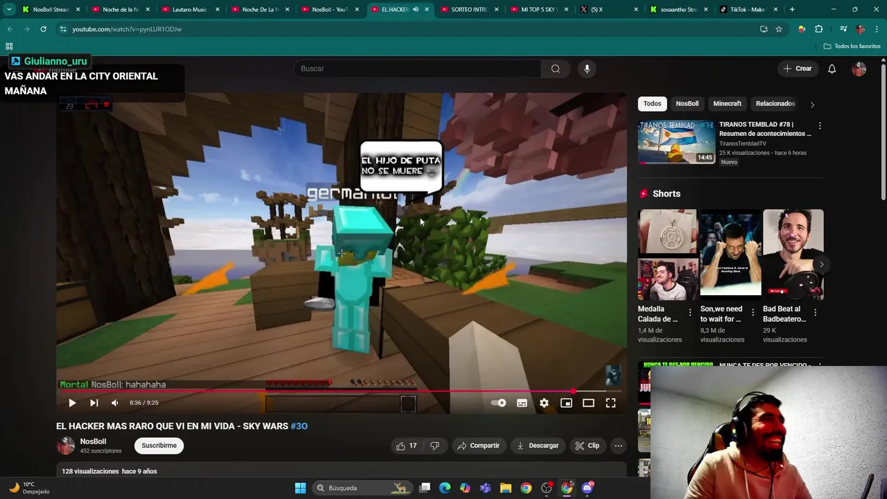The width and height of the screenshot is (887, 499).
Task: Select the Relacionados filter chip
Action: click(775, 103)
